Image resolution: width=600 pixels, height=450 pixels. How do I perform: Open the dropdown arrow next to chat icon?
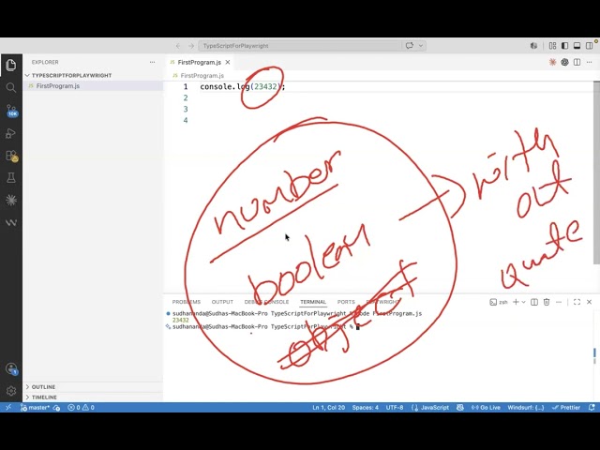pos(421,46)
